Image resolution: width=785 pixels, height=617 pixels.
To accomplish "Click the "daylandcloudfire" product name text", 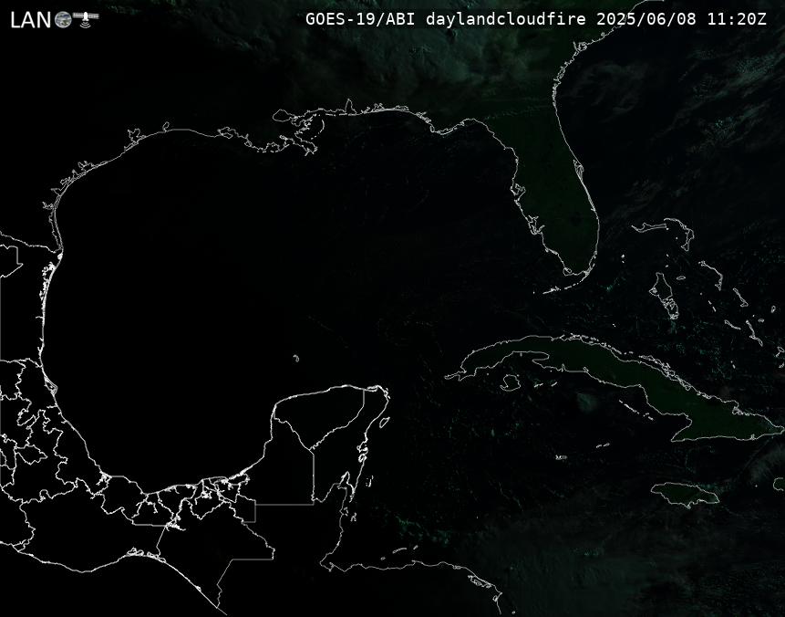I will pos(506,19).
